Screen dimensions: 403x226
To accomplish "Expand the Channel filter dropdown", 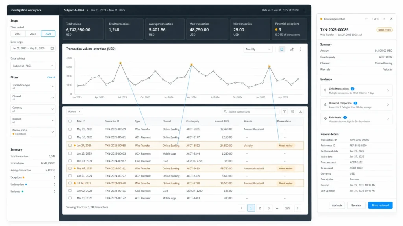I will 33,98.
